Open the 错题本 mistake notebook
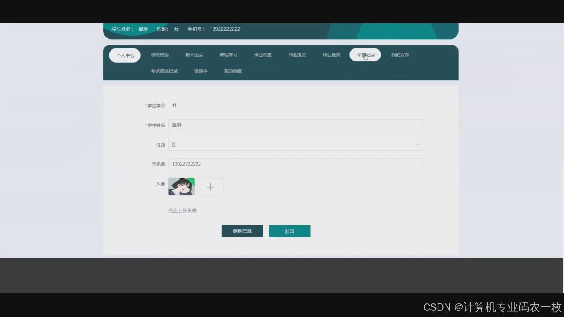Image resolution: width=564 pixels, height=317 pixels. tap(200, 70)
